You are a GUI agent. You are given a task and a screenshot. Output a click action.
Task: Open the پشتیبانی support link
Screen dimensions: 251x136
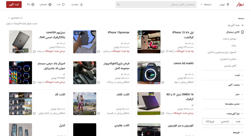[x=46, y=5]
